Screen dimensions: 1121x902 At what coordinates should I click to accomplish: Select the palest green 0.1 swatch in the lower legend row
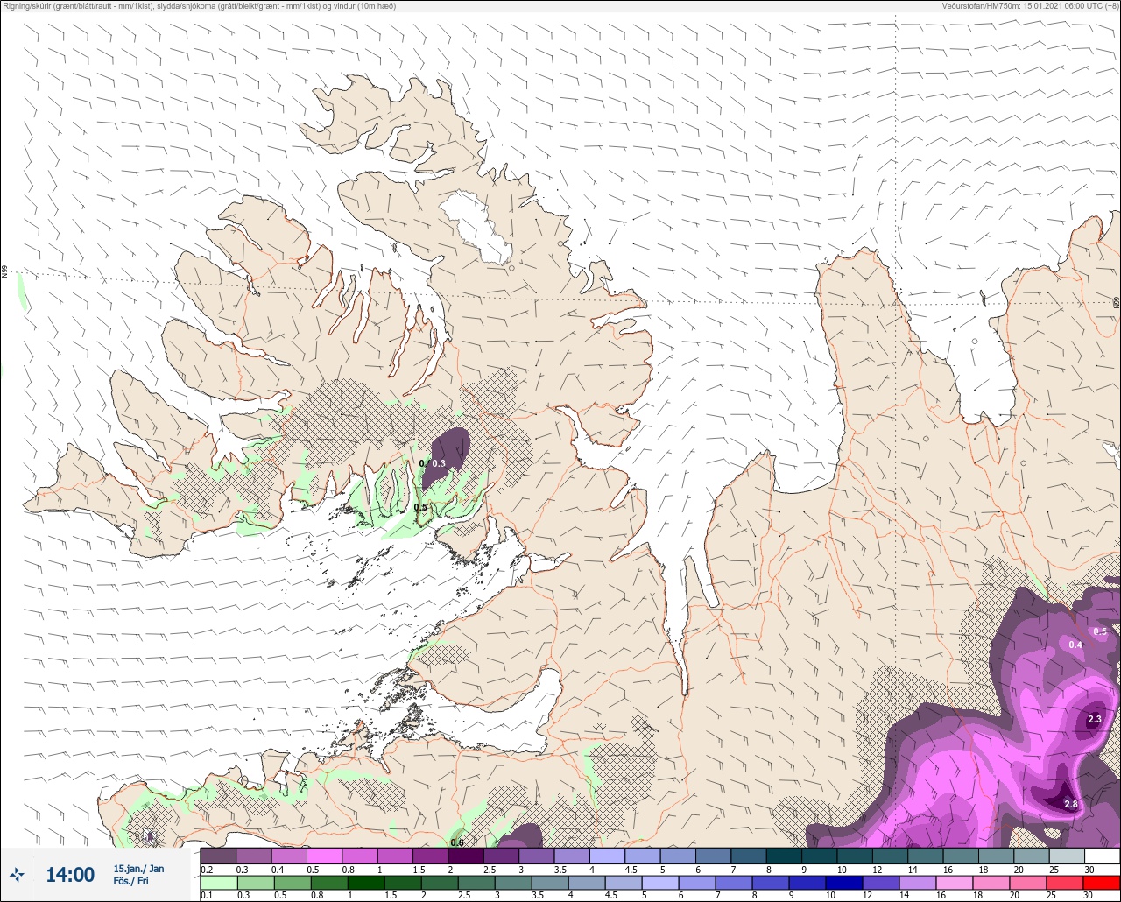pos(218,883)
